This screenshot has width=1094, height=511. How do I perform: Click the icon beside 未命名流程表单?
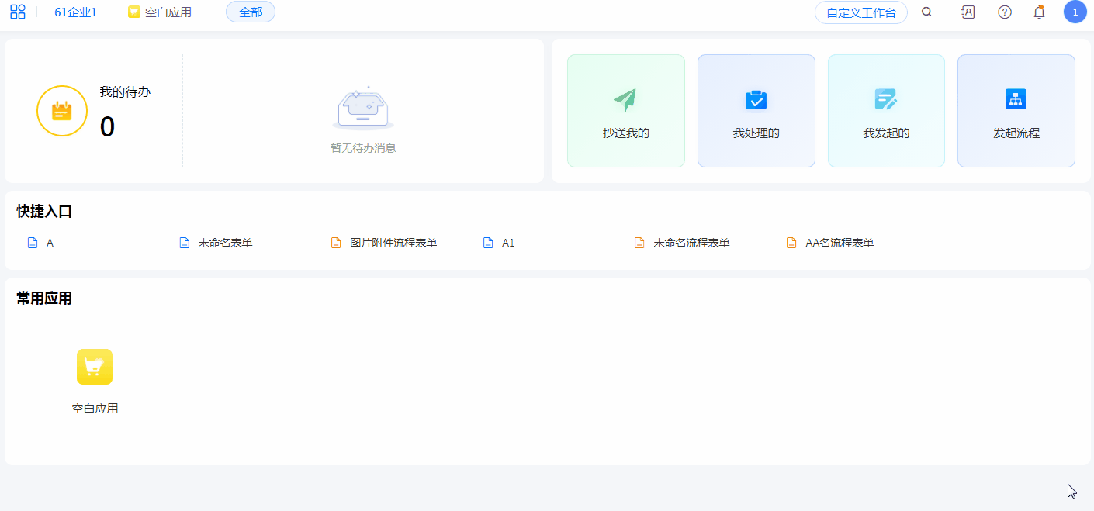639,243
